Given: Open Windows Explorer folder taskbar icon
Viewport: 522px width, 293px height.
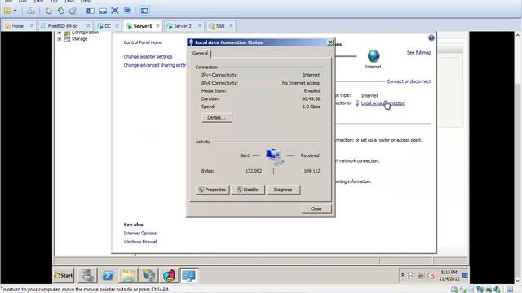Looking at the screenshot, I should [x=129, y=275].
